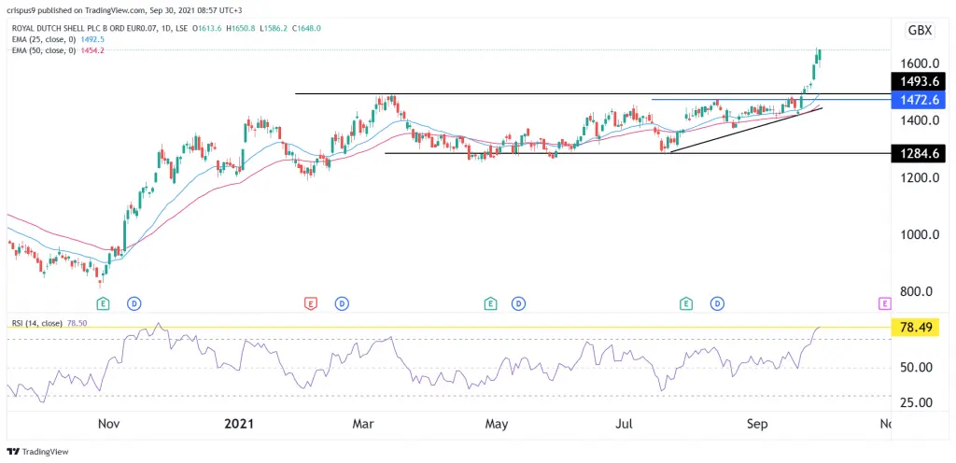Click the green earnings marker before Nov

tap(104, 302)
